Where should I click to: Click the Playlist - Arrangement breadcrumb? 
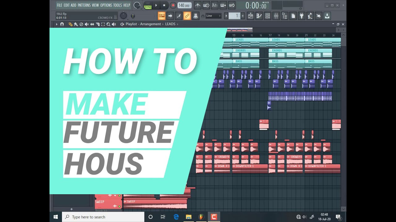[143, 24]
